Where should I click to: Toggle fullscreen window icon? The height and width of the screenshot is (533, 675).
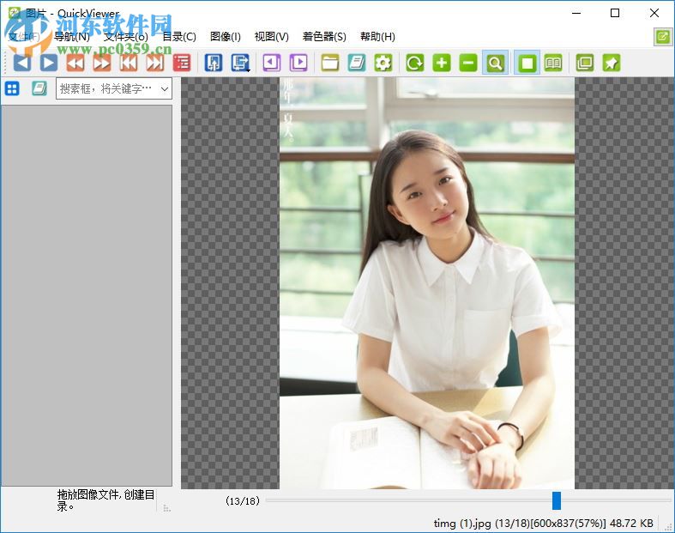click(585, 64)
